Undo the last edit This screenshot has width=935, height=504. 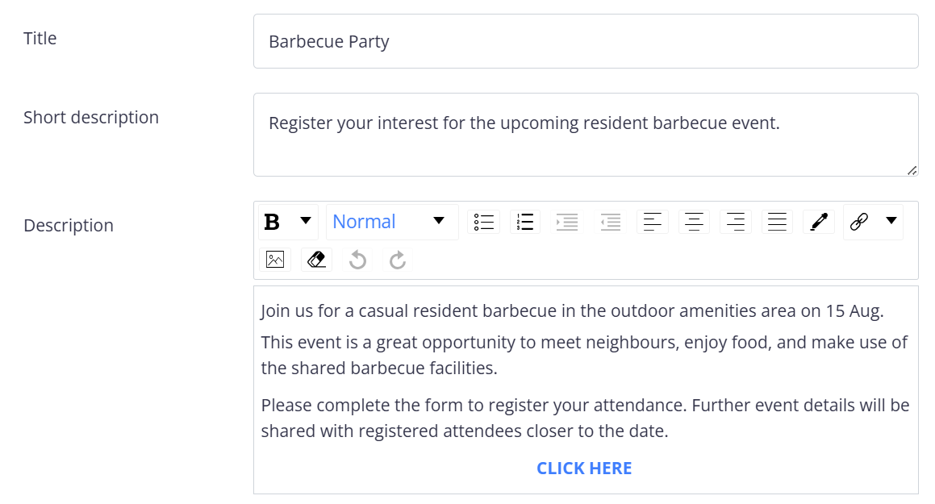click(x=357, y=260)
